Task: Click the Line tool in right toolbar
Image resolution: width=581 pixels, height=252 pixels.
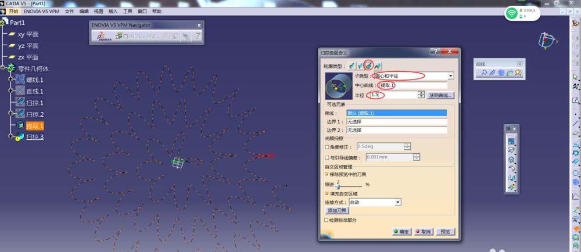Action: 575,123
